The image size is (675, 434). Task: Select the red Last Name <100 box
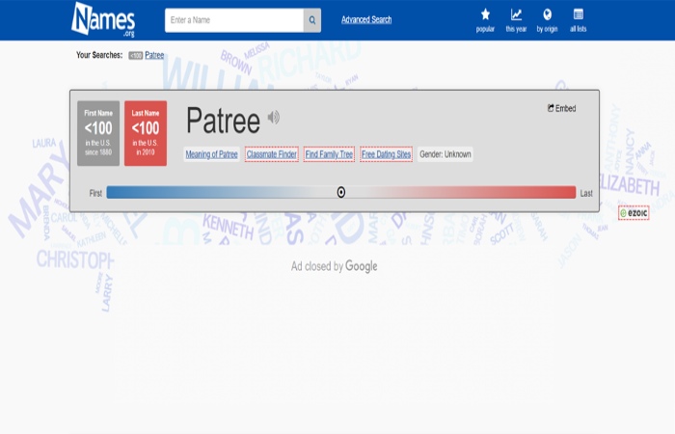(146, 133)
